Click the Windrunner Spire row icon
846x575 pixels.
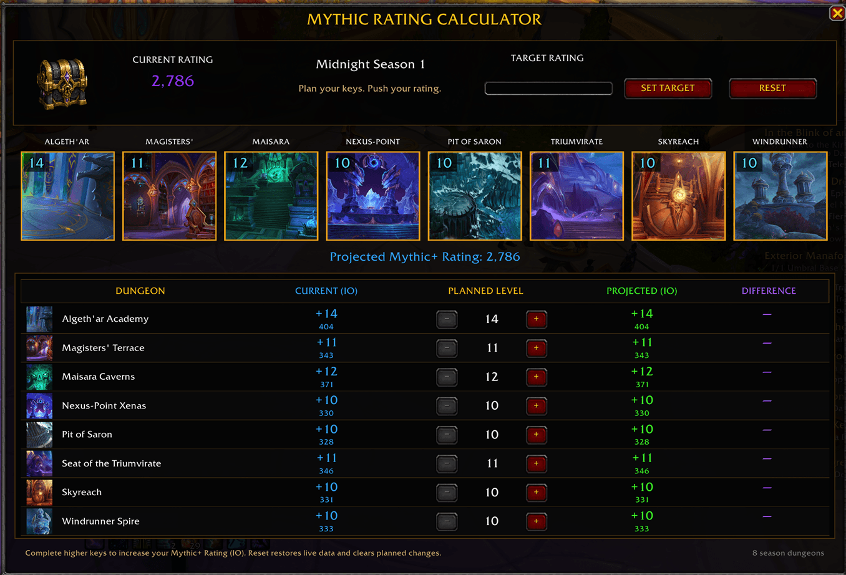click(x=39, y=521)
